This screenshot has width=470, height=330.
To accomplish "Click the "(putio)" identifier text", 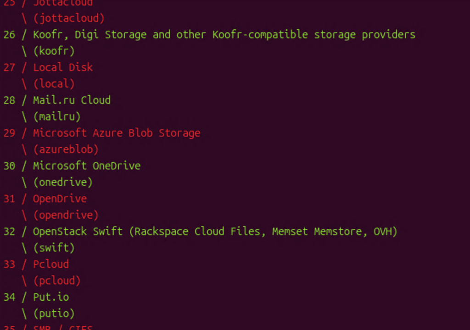I will 54,313.
